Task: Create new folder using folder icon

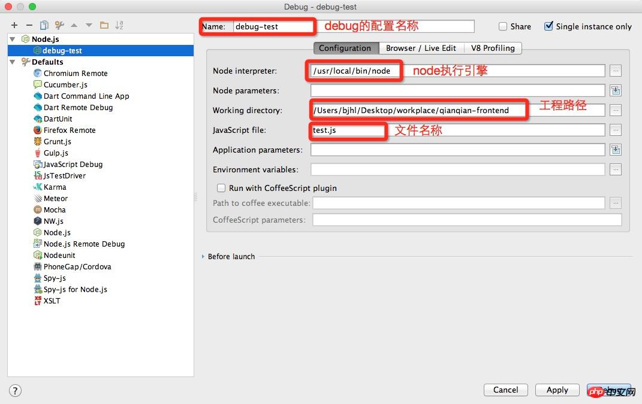Action: click(x=104, y=25)
